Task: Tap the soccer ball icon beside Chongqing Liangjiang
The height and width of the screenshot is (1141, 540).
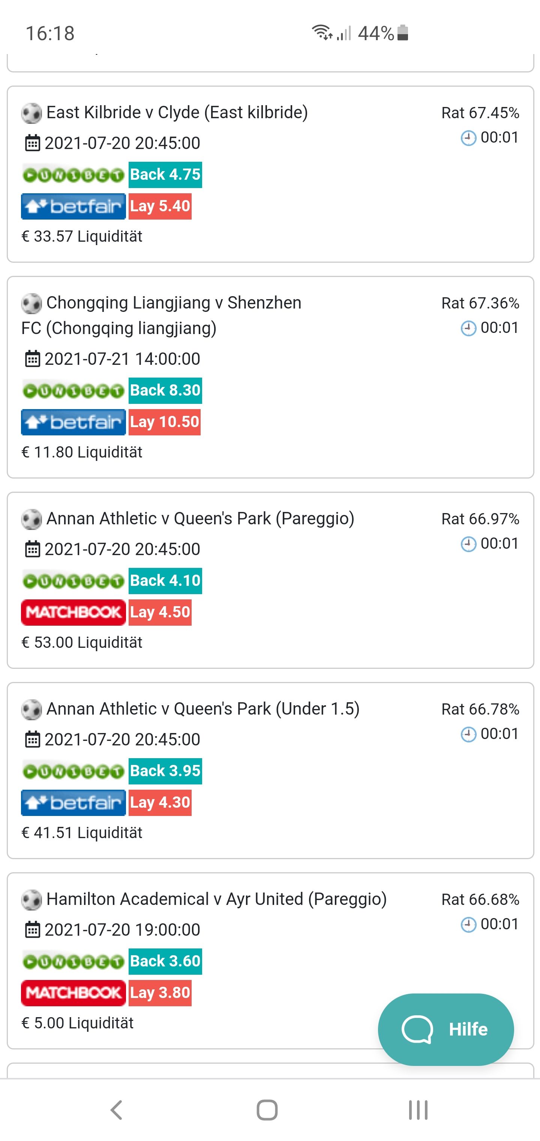Action: (31, 303)
